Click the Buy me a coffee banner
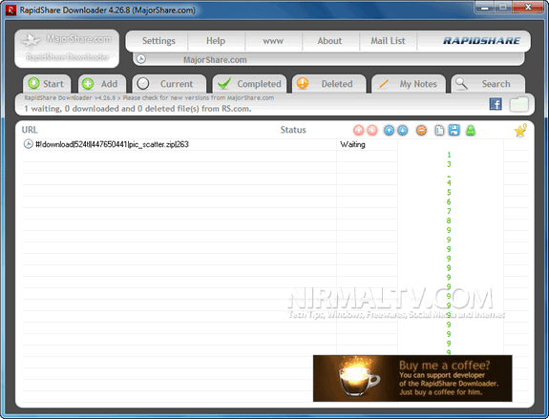This screenshot has width=549, height=419. click(x=412, y=378)
